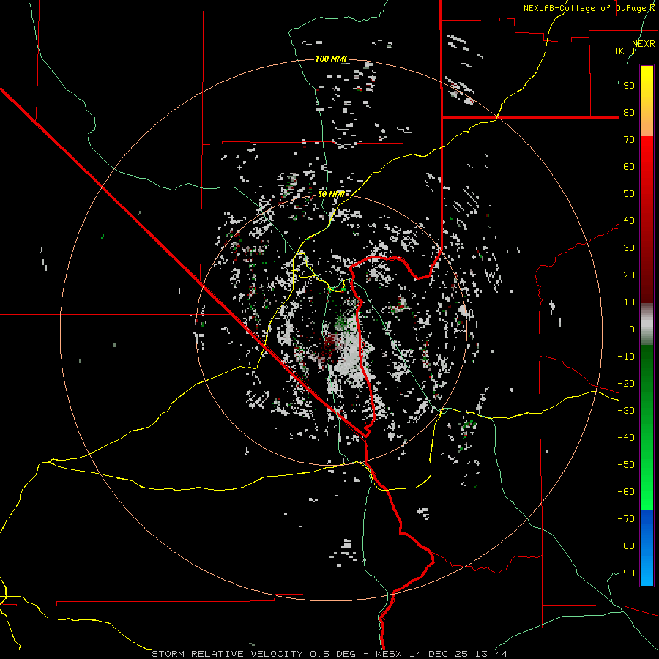Click the "14 DEC 25 13:44" timestamp
The image size is (659, 659).
(x=458, y=654)
